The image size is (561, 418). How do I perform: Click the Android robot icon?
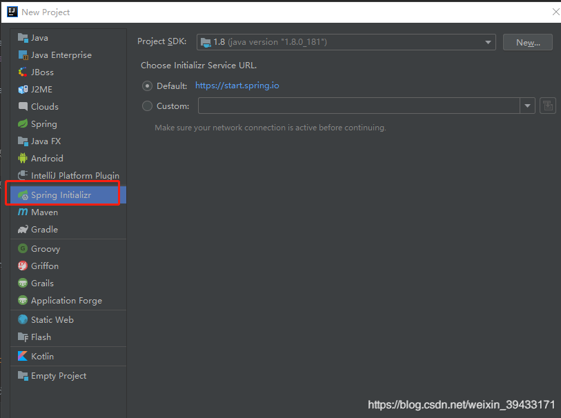tap(23, 158)
